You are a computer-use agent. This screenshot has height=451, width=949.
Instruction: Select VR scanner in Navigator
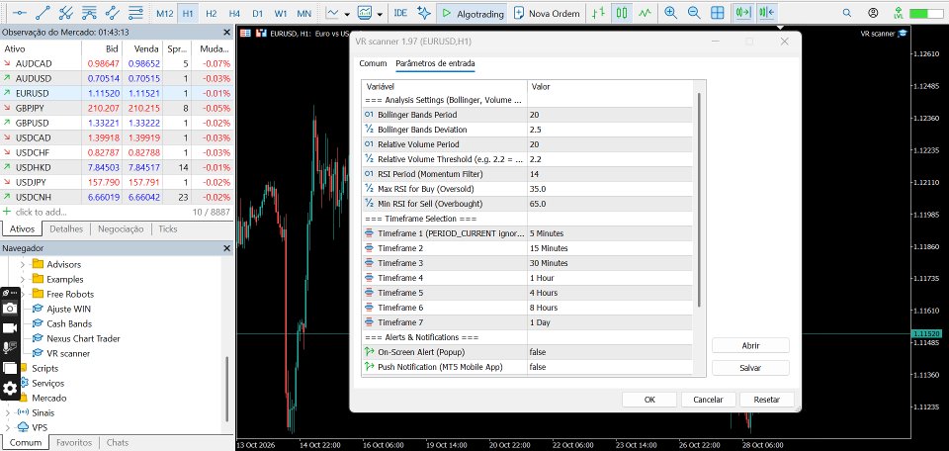pyautogui.click(x=68, y=353)
